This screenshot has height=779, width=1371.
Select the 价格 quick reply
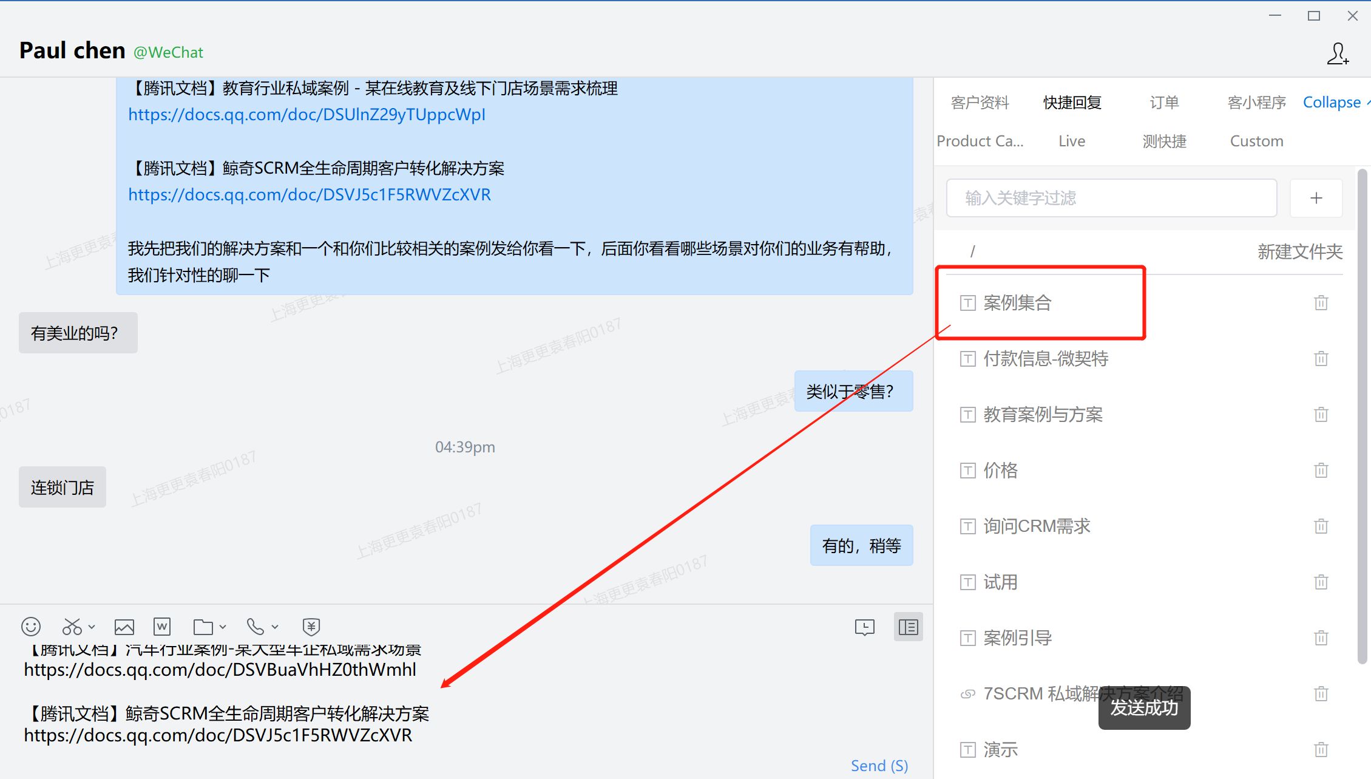[x=1000, y=470]
